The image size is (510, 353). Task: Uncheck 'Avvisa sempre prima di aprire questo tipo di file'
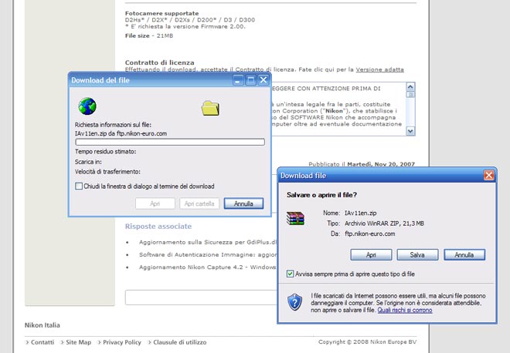point(290,274)
